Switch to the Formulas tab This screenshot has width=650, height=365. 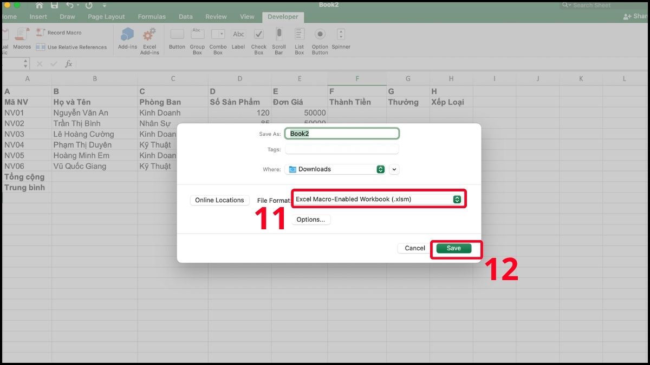click(152, 17)
